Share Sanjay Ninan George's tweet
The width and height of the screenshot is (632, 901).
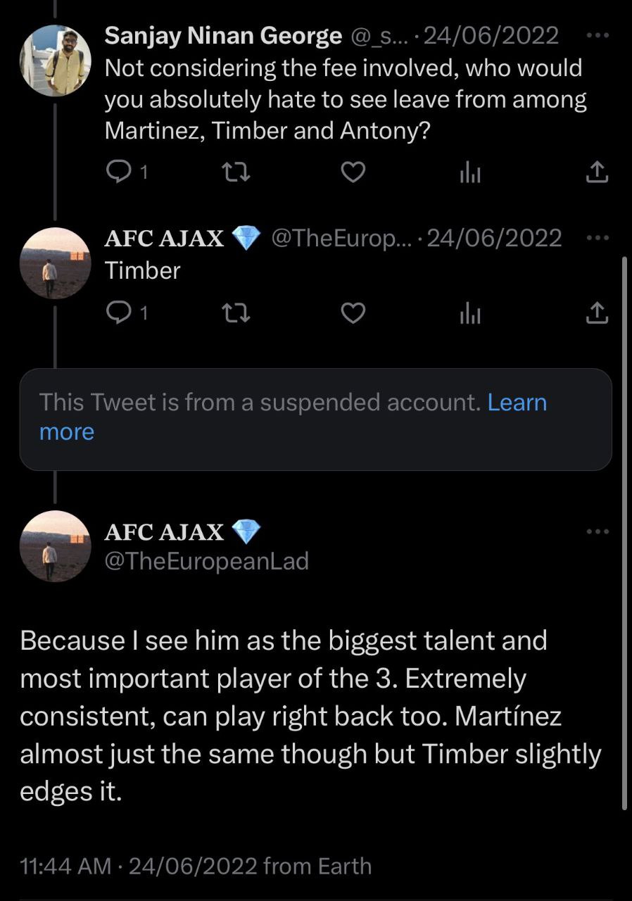pyautogui.click(x=596, y=172)
